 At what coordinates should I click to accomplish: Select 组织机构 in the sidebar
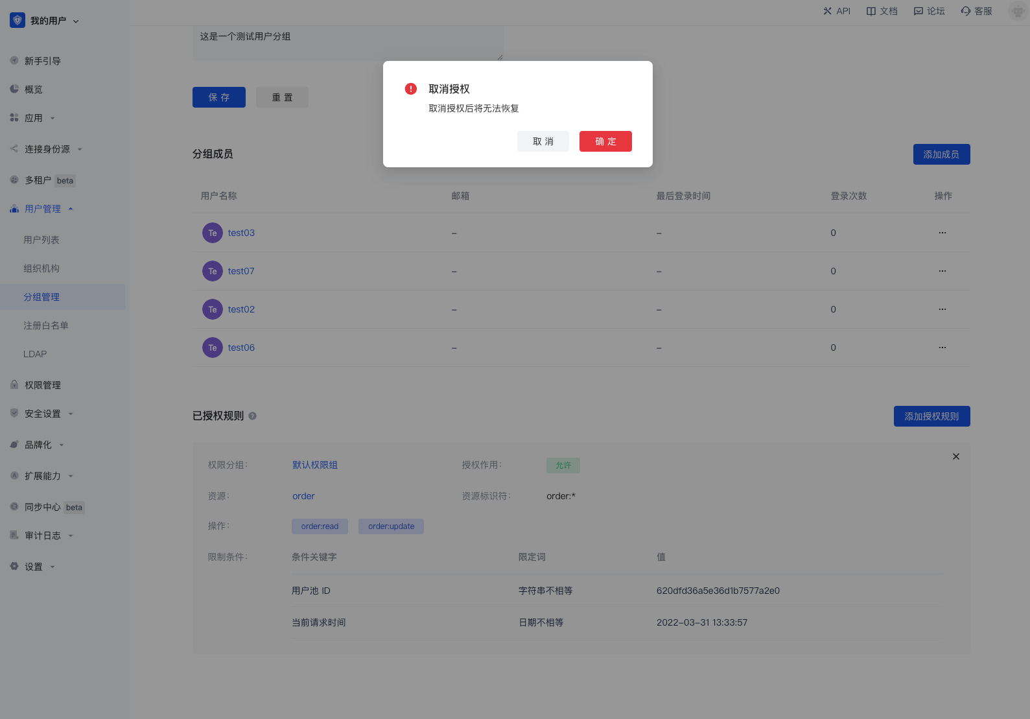(41, 268)
